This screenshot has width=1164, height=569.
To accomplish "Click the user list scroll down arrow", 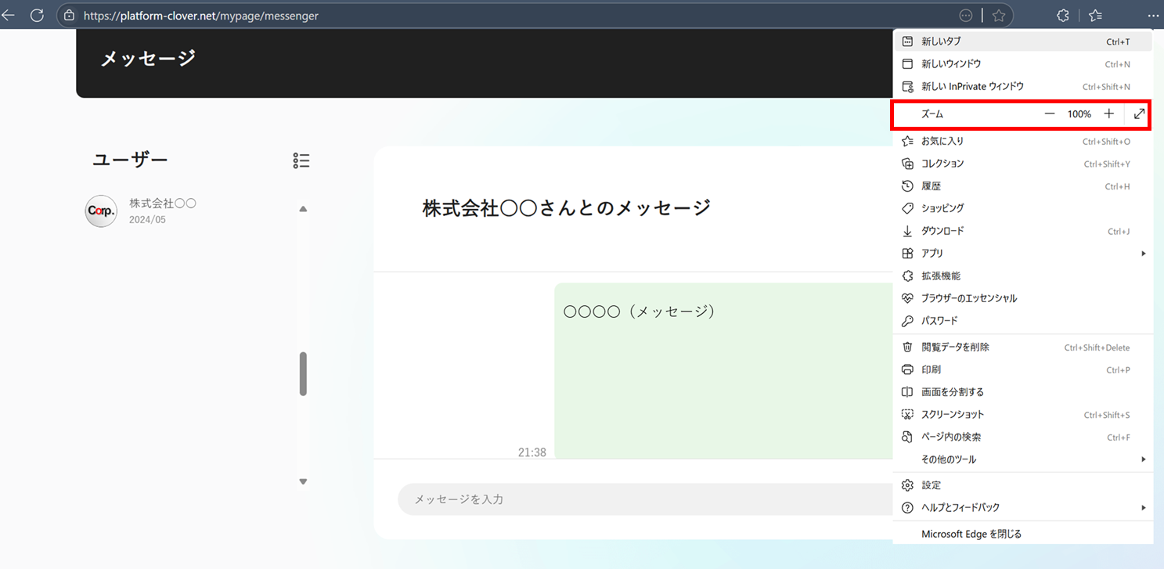I will click(x=303, y=481).
